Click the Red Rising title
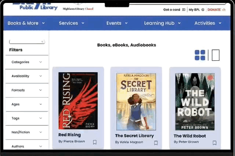This screenshot has width=235, height=156. point(69,135)
